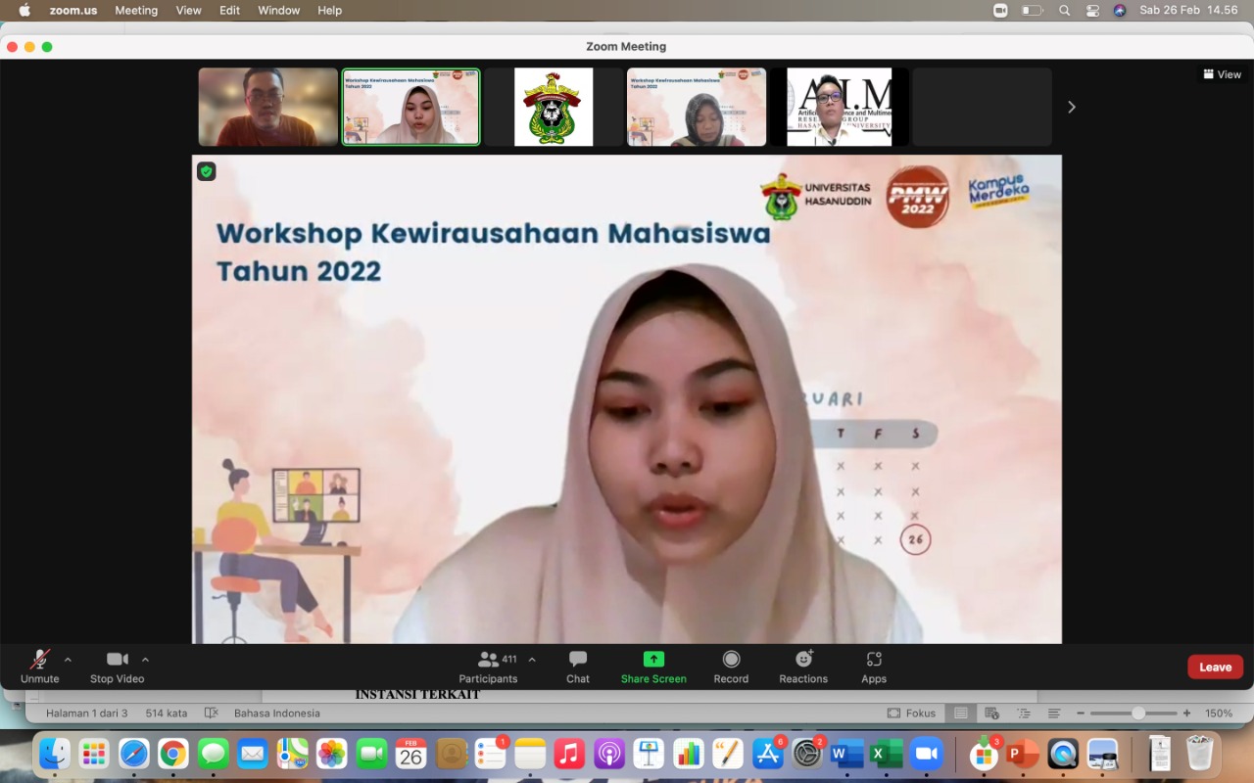The image size is (1254, 783).
Task: Click the Word zoom out minus button
Action: [x=1080, y=714]
